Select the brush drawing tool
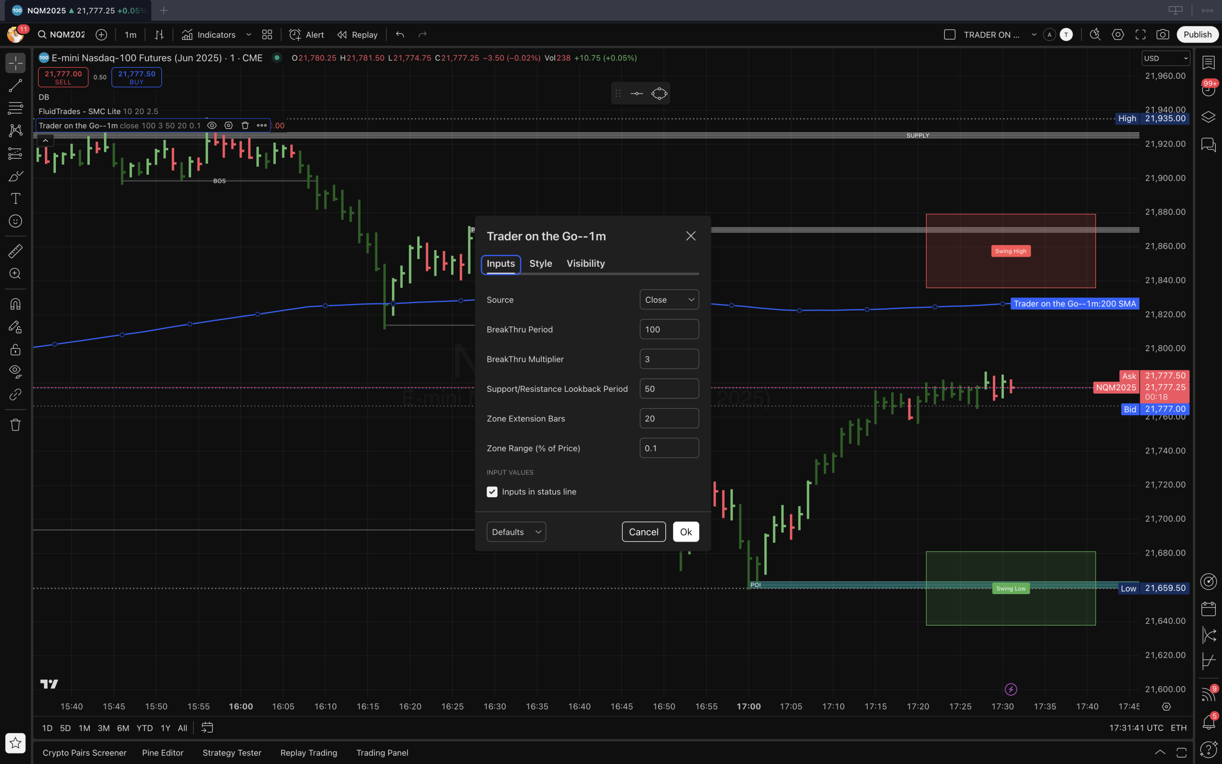The image size is (1222, 764). point(16,176)
